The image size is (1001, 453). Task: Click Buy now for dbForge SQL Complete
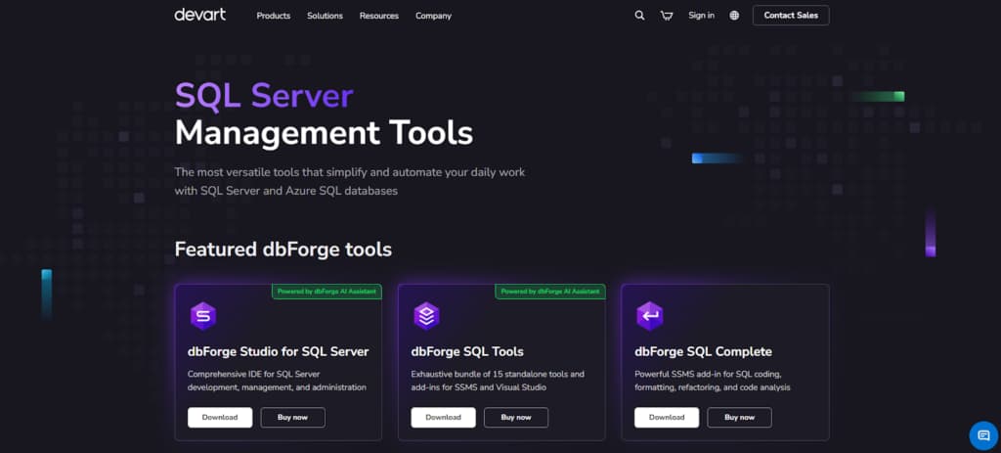pos(739,417)
